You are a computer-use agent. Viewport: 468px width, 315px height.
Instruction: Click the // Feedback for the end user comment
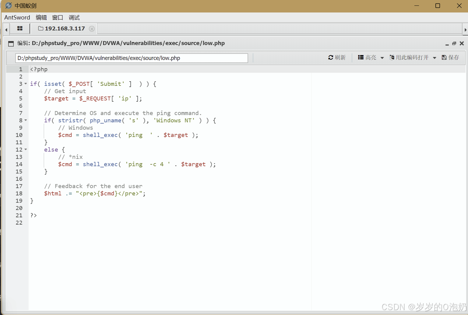point(93,186)
